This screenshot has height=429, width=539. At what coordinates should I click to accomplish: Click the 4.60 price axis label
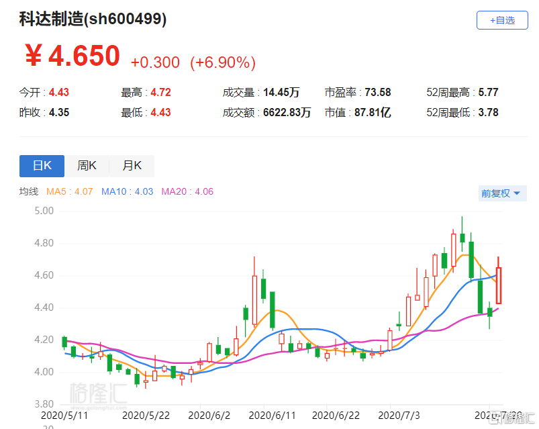(44, 275)
